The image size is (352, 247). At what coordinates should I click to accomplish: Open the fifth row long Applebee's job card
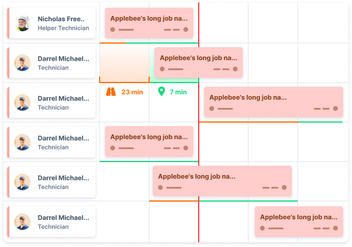222,181
